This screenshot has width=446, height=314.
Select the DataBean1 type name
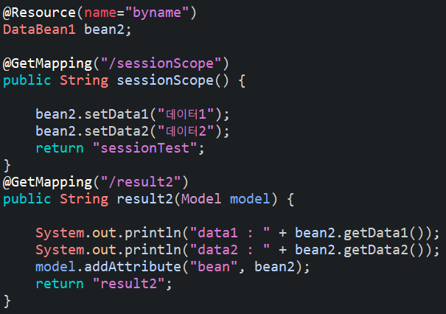(x=39, y=29)
